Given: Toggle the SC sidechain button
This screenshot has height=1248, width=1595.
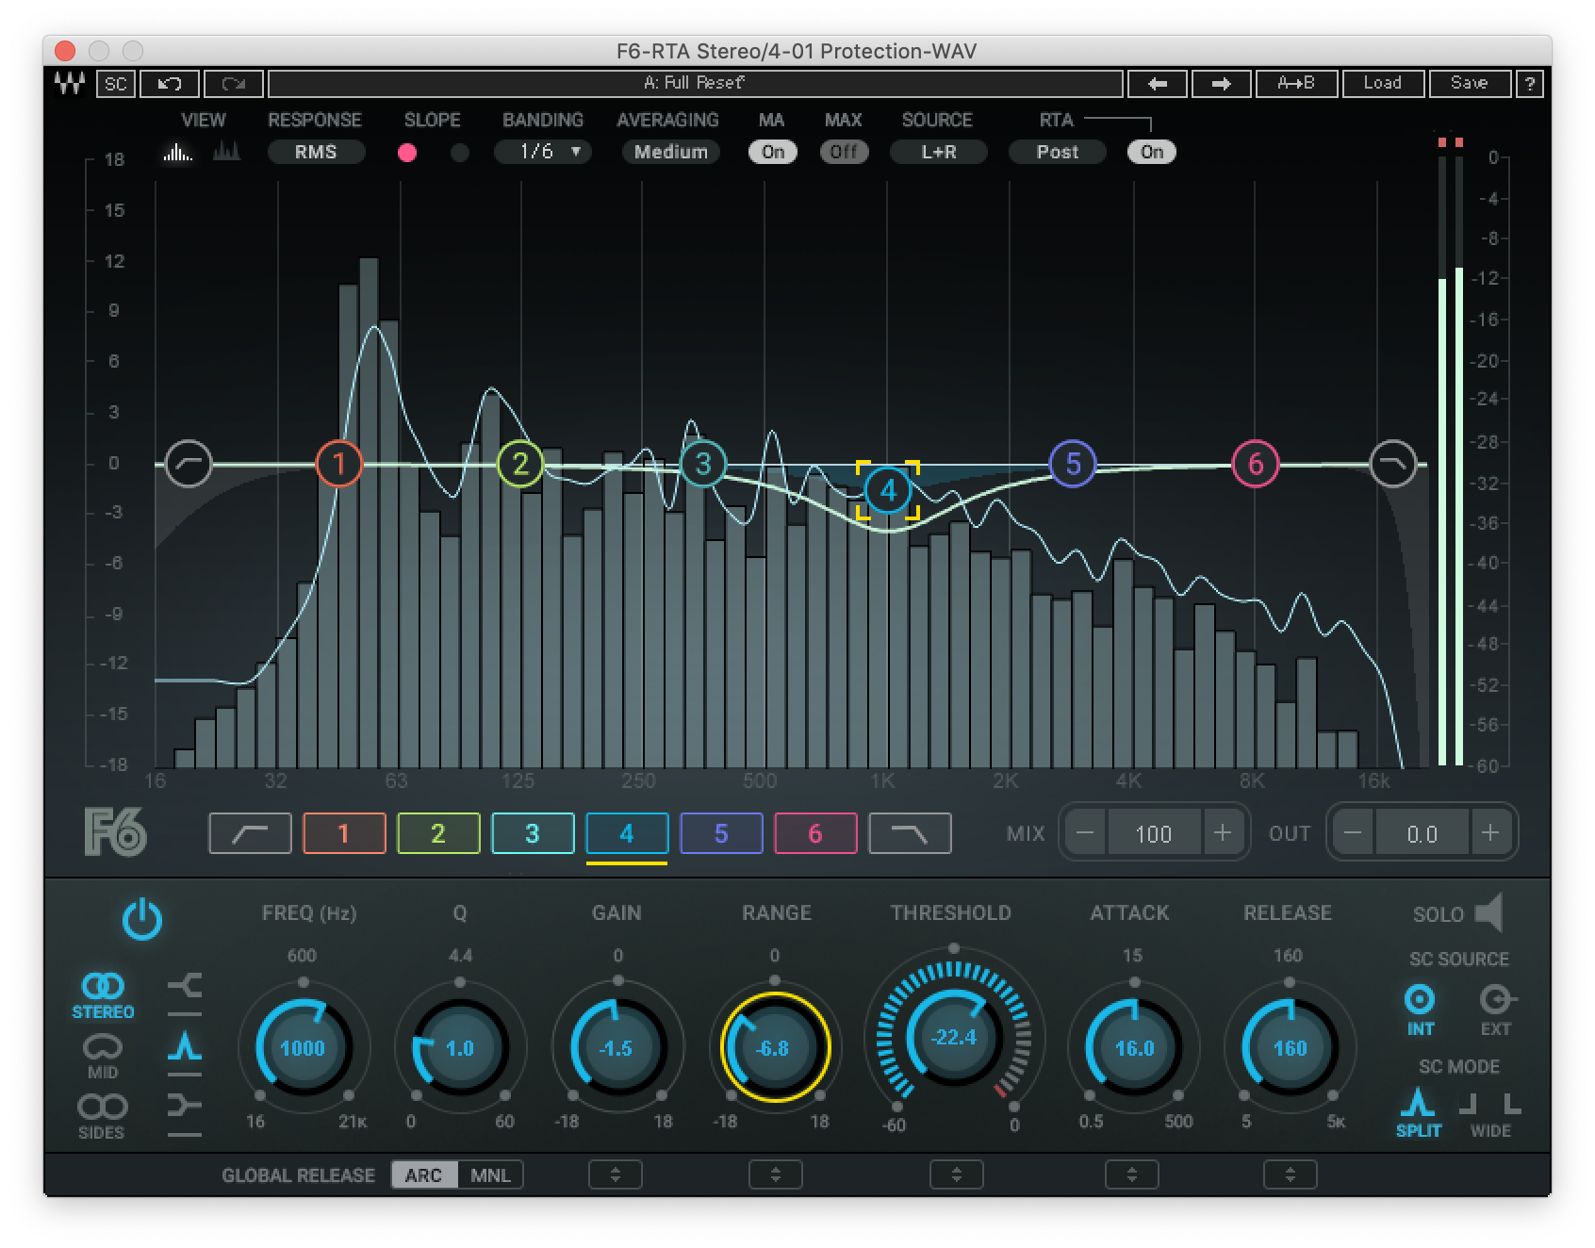Looking at the screenshot, I should (x=115, y=84).
